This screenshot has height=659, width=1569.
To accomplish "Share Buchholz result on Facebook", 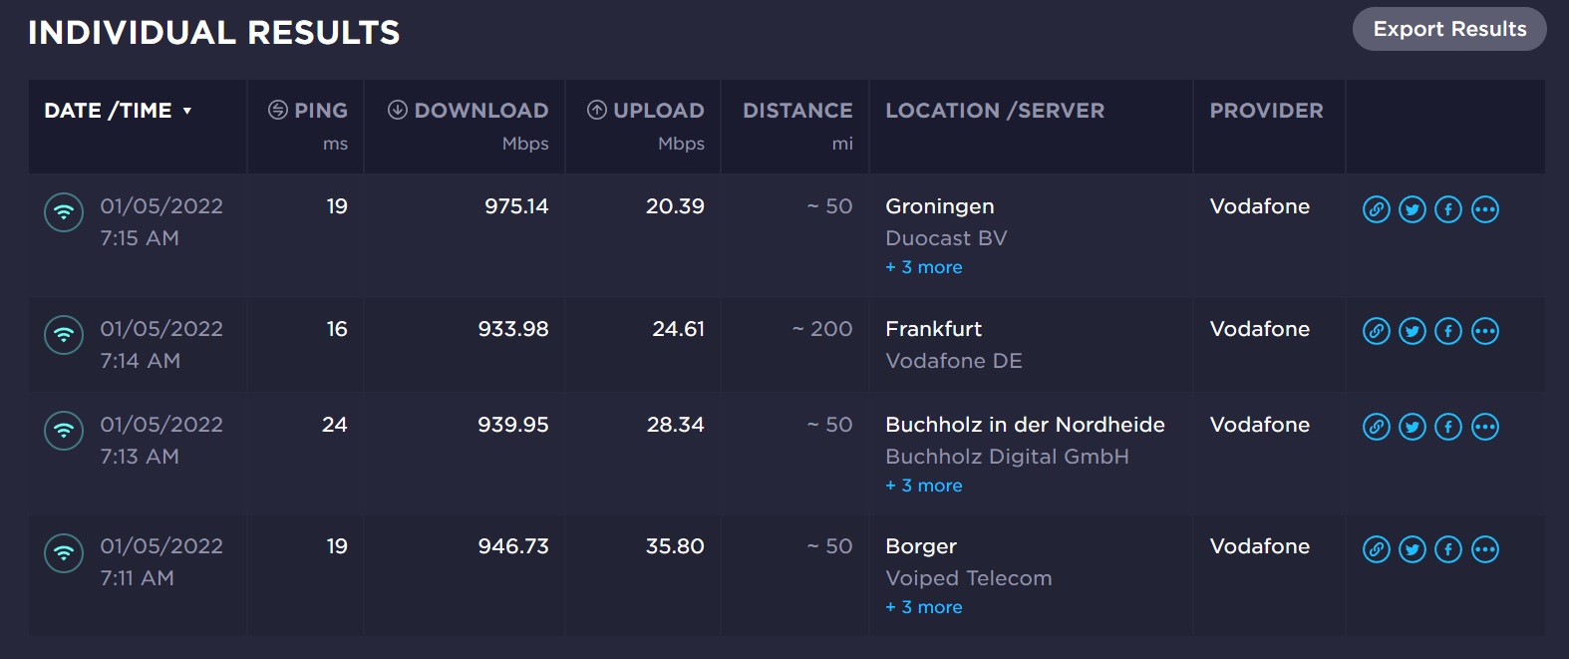I will [x=1448, y=427].
